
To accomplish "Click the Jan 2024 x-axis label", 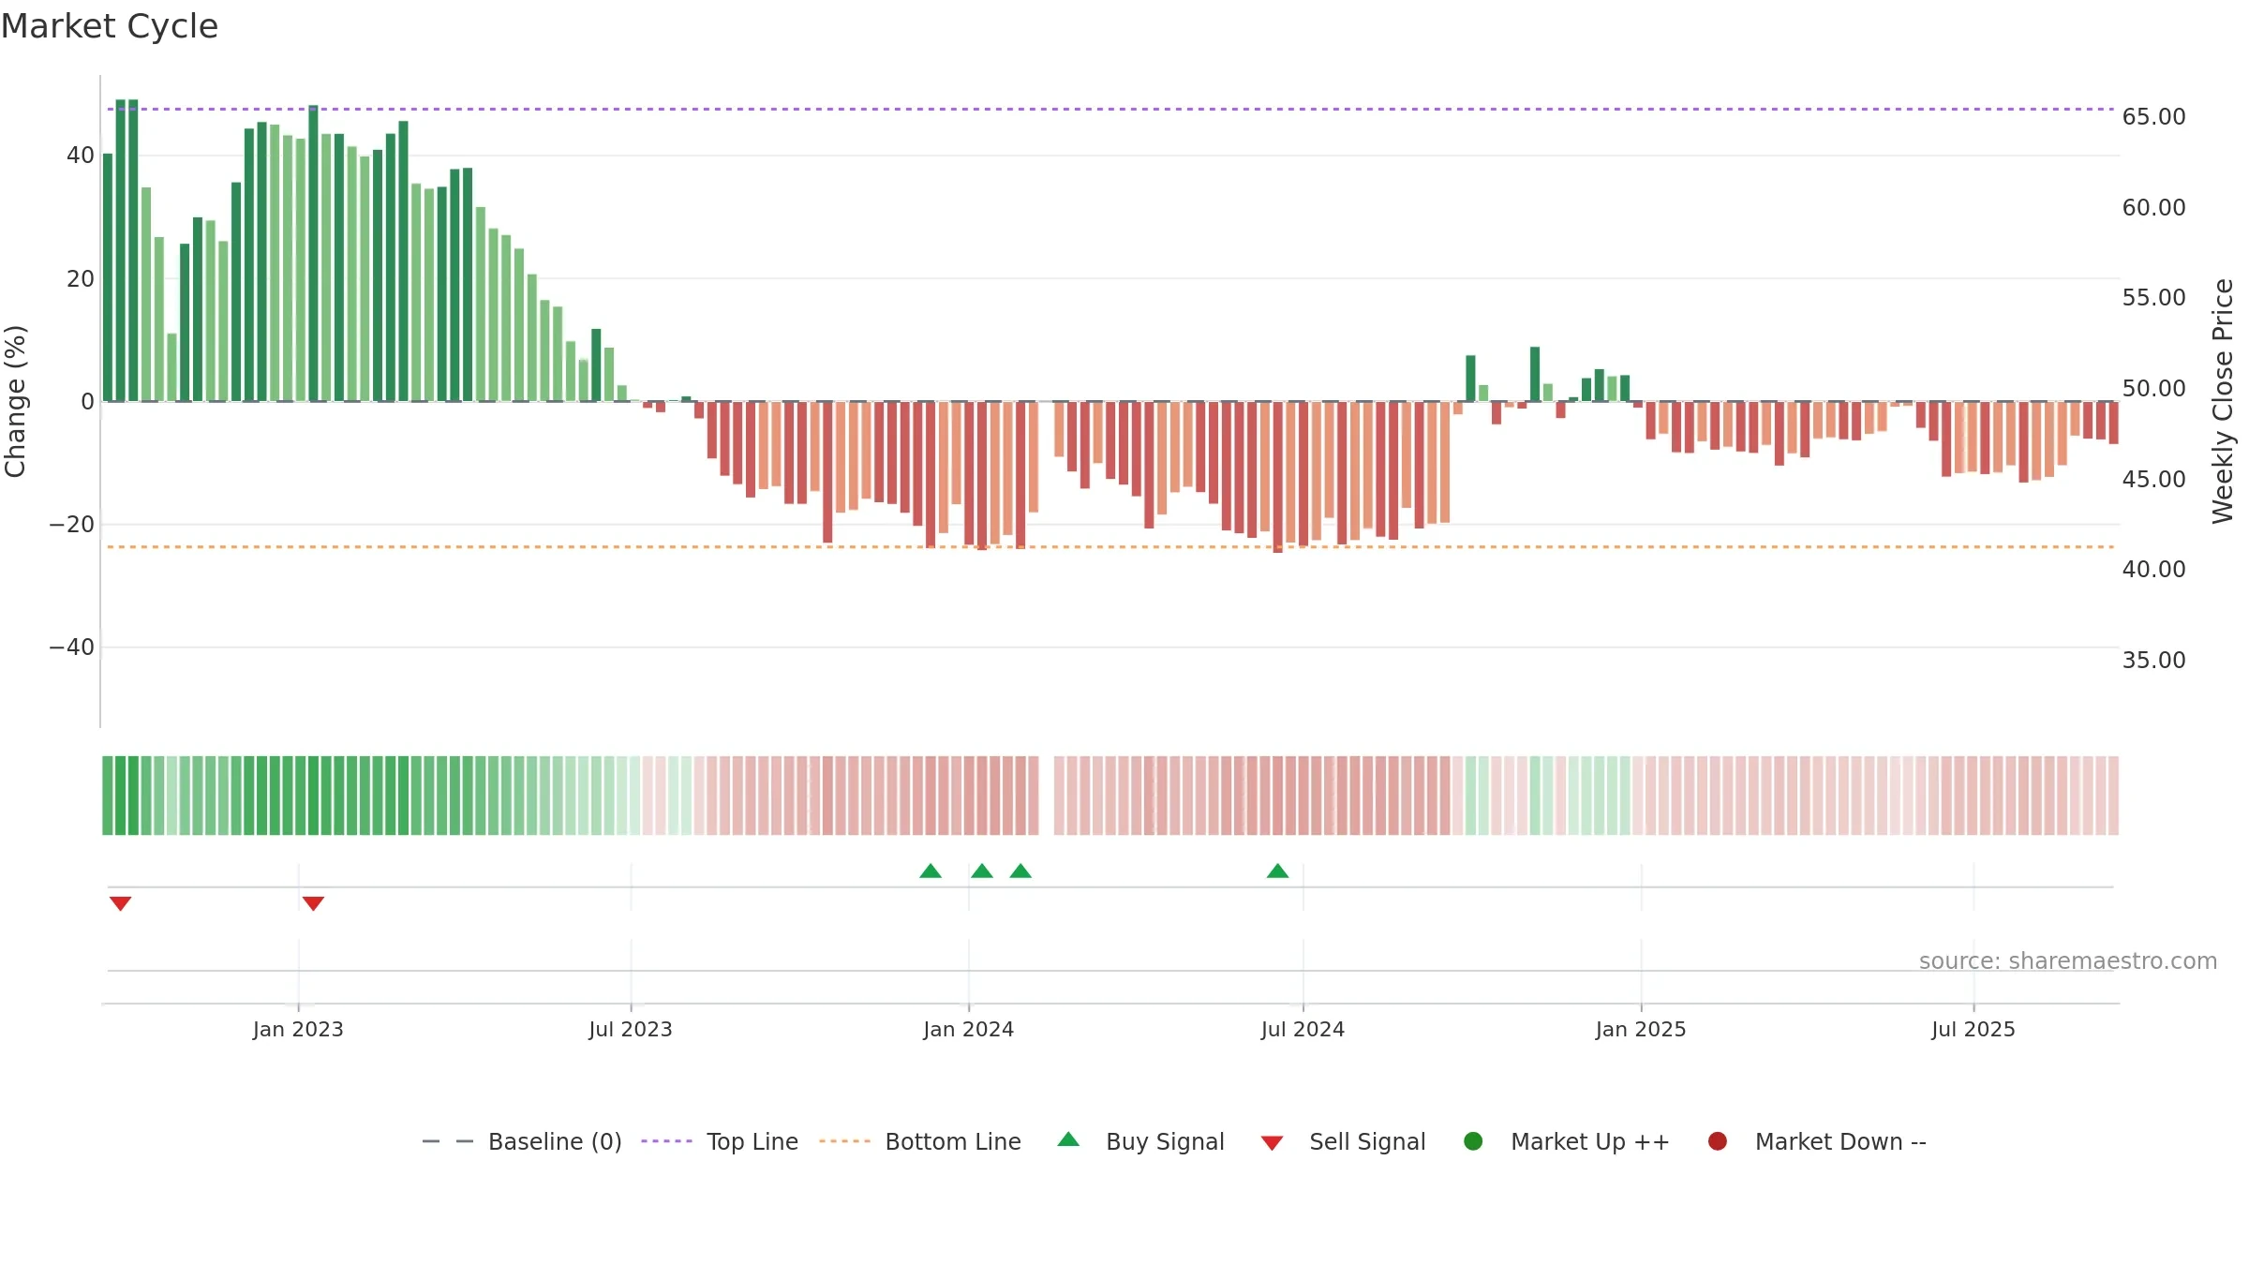I will pos(968,1030).
